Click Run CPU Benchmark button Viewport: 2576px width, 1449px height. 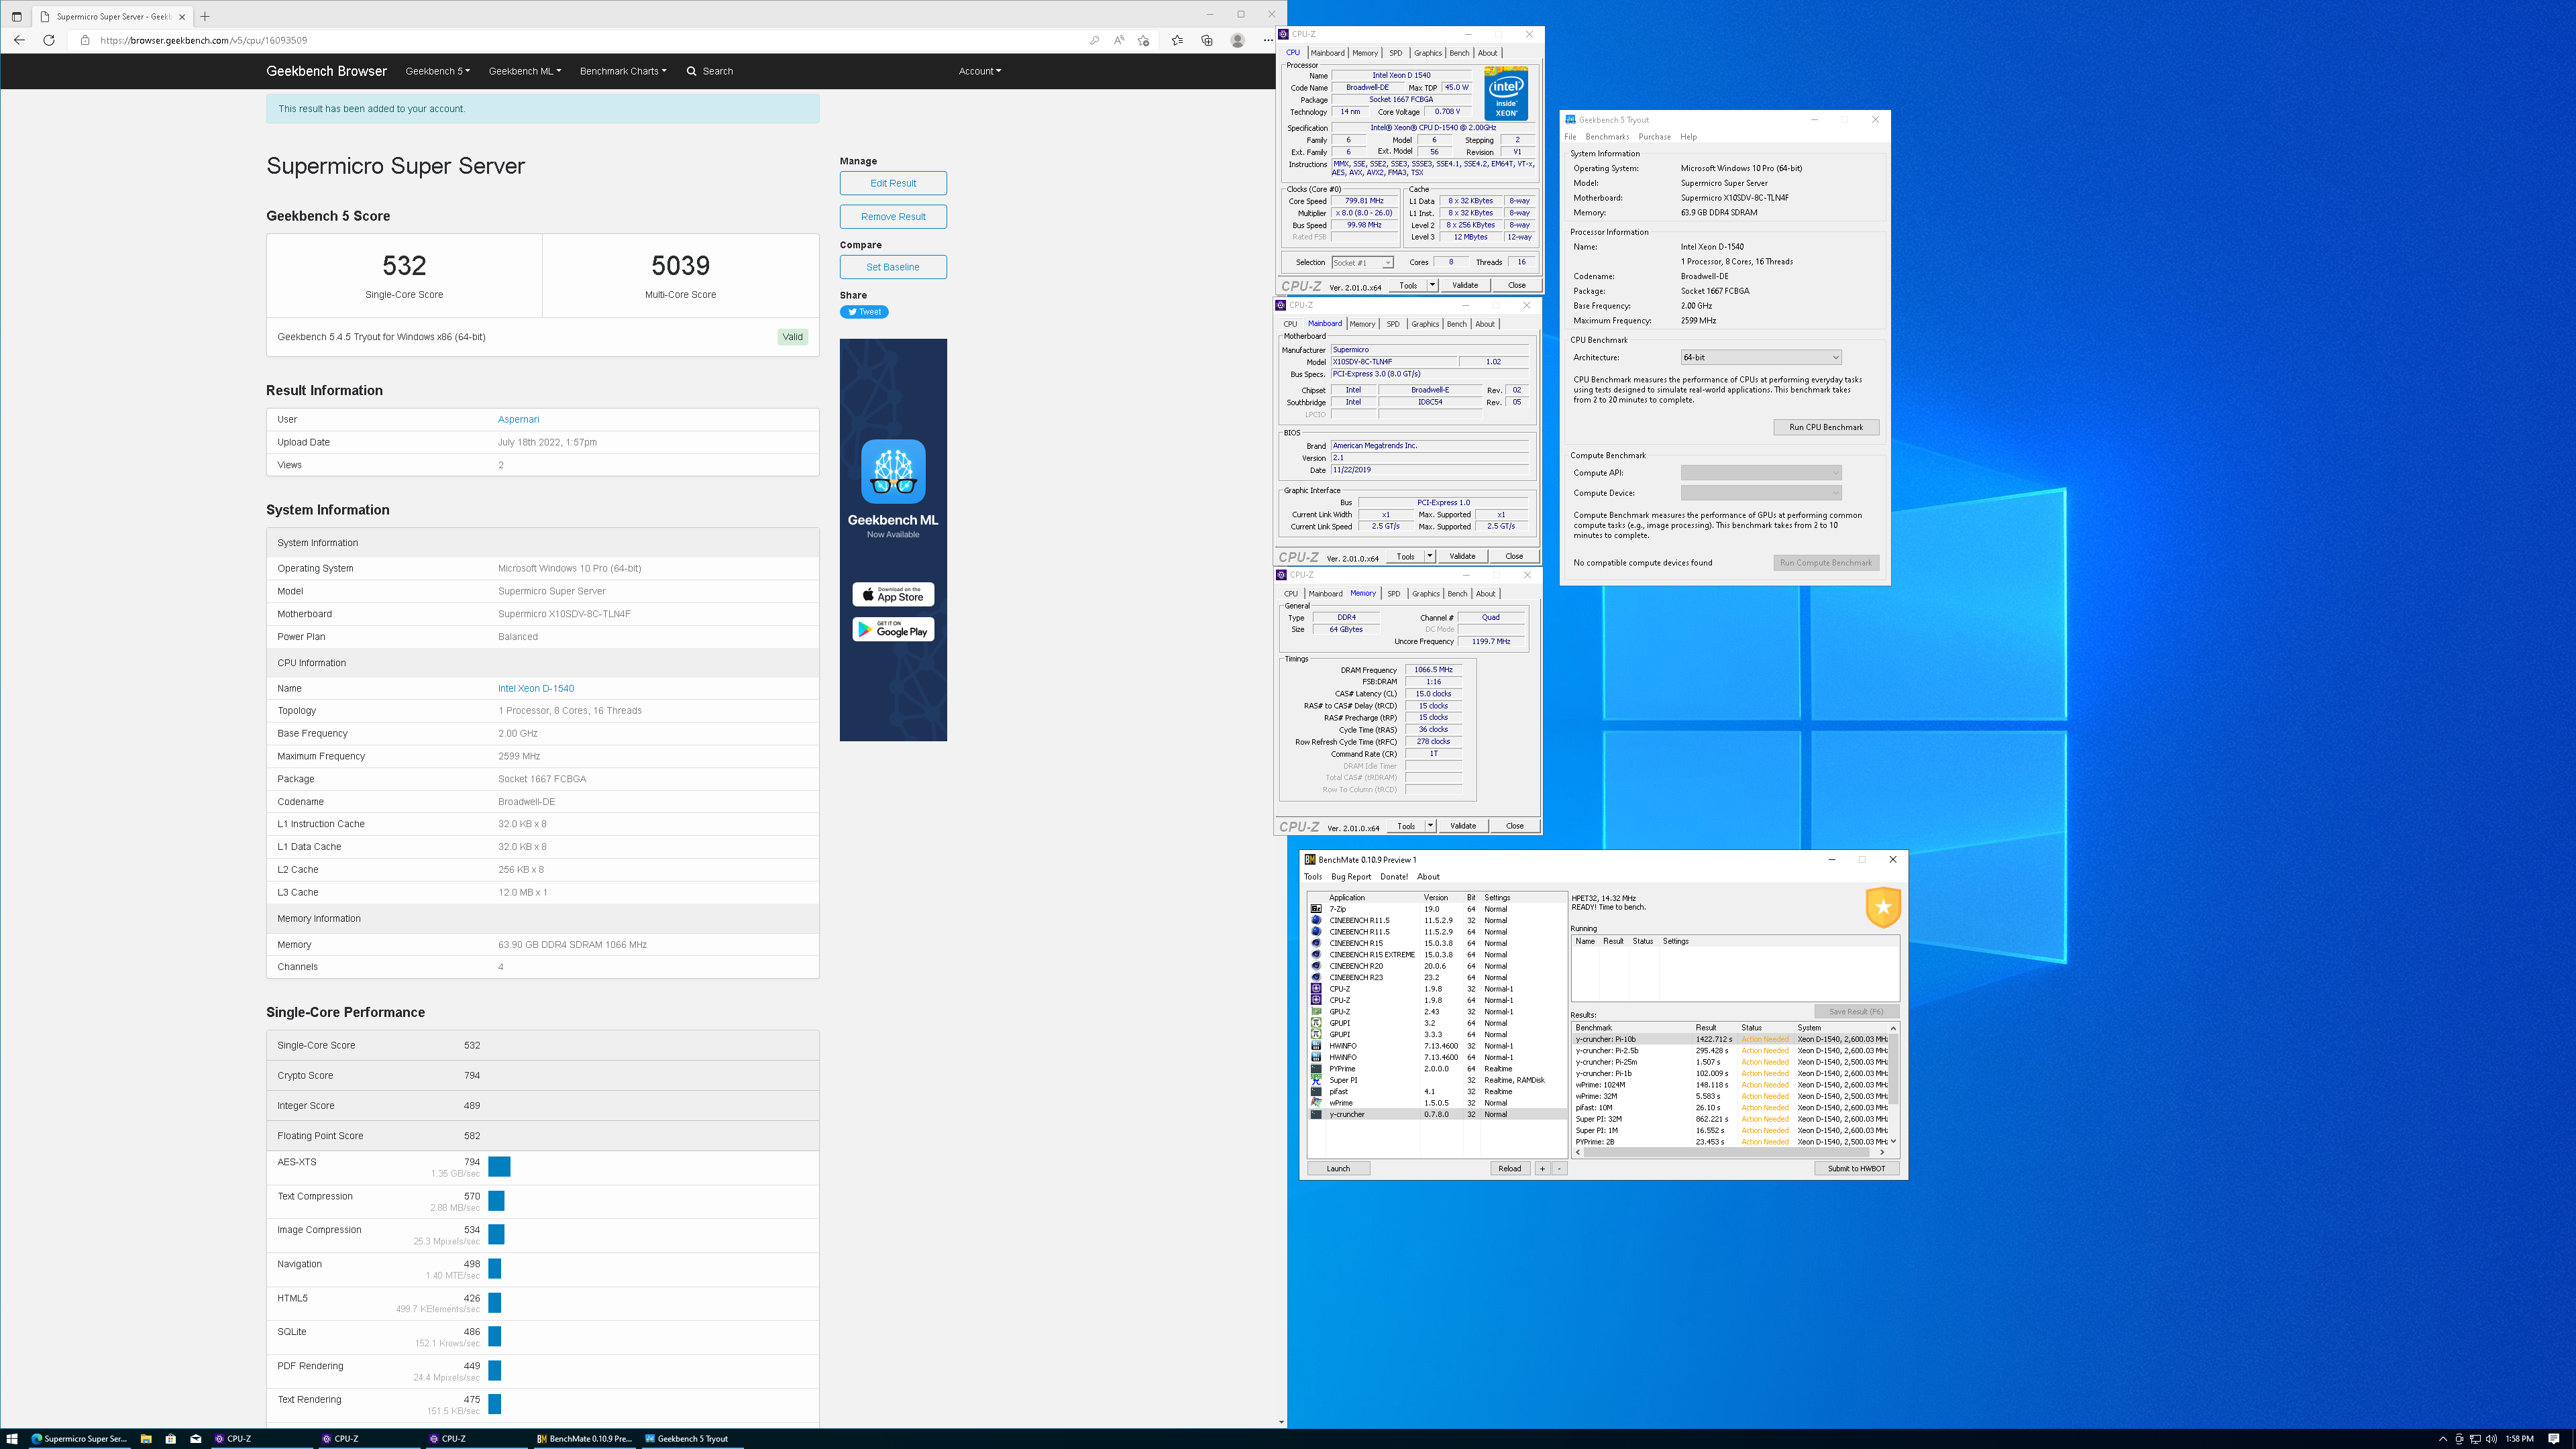tap(1826, 427)
